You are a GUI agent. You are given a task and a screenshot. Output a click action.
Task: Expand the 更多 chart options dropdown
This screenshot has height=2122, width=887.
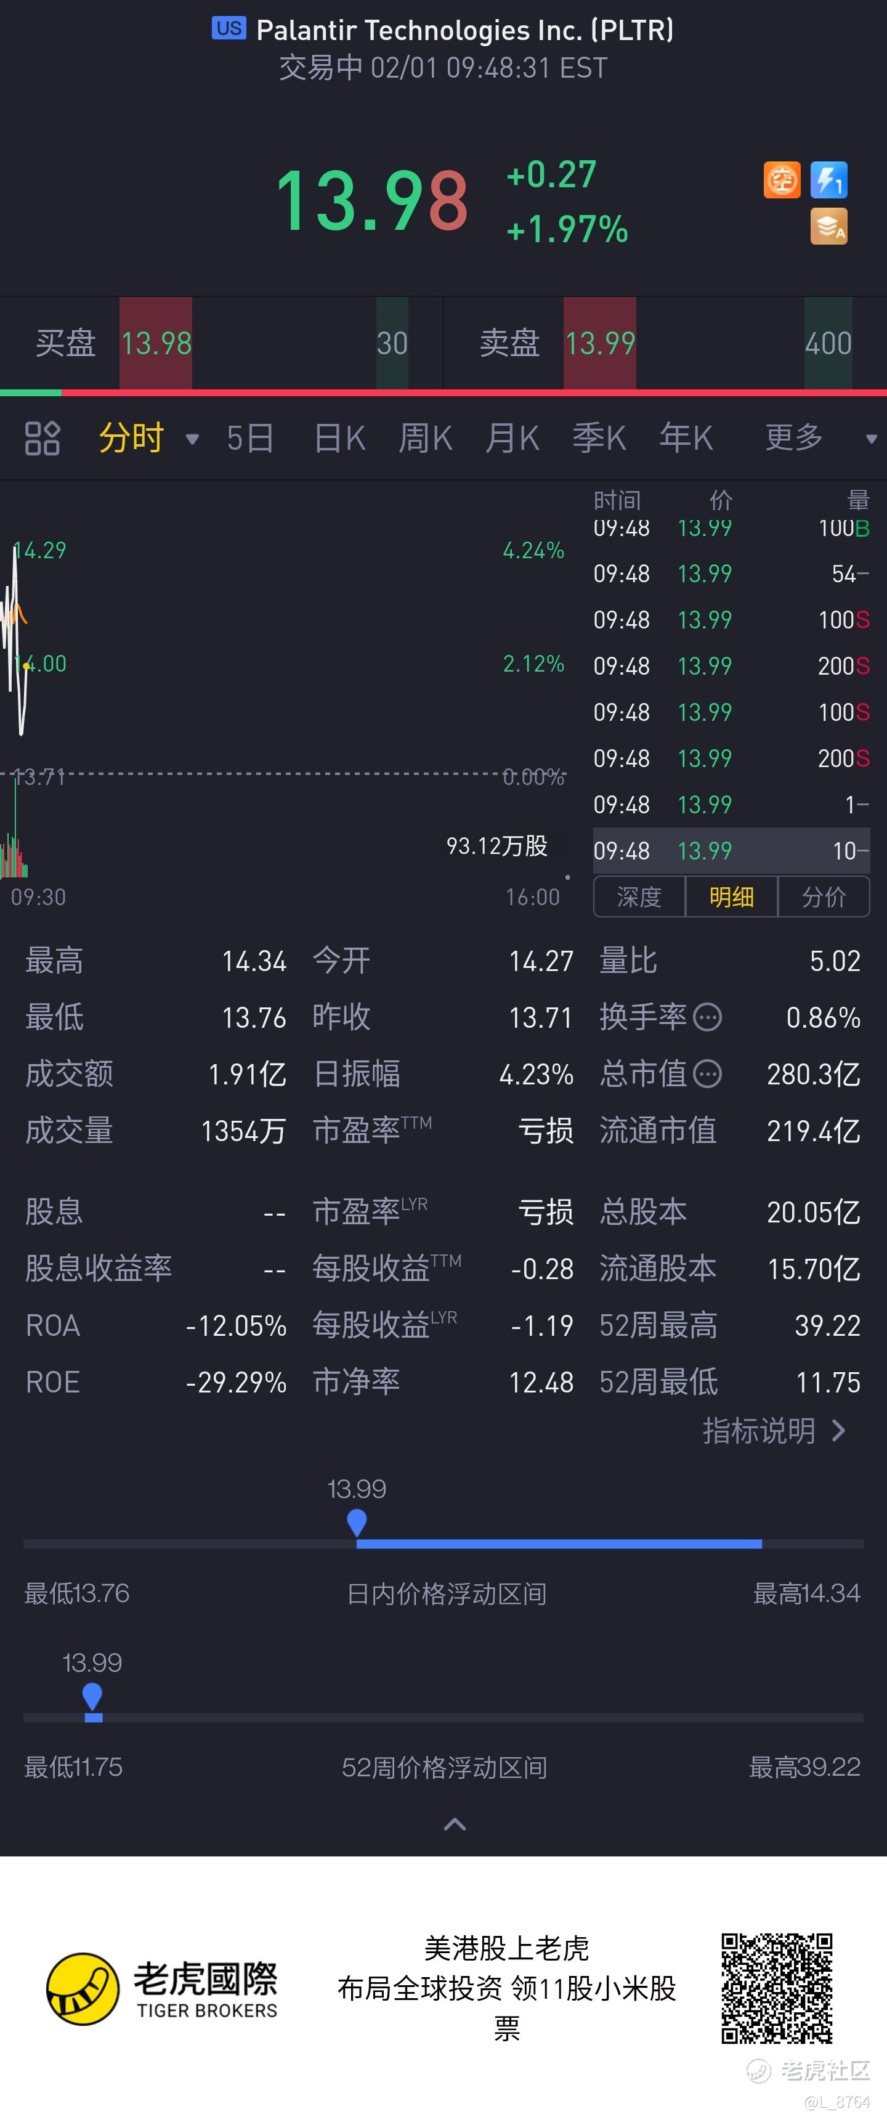click(x=872, y=439)
